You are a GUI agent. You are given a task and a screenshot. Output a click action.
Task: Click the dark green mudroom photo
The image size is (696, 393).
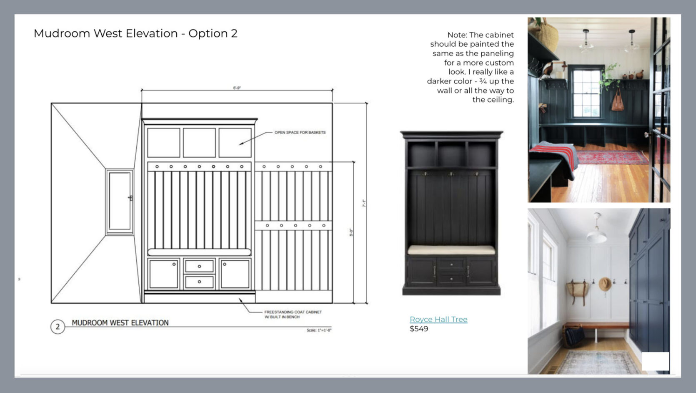(x=598, y=110)
